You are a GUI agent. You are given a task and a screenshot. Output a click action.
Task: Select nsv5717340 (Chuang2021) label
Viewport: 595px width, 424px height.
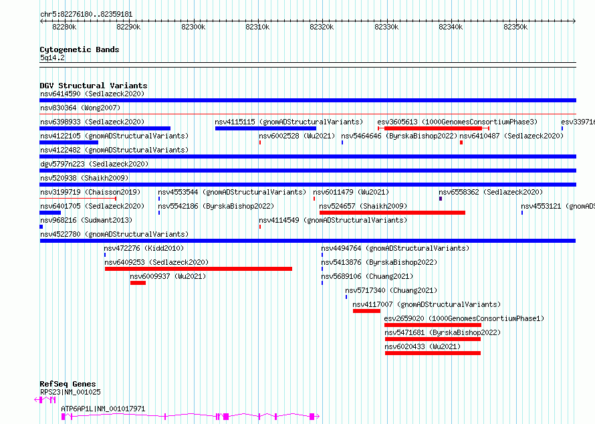(391, 290)
